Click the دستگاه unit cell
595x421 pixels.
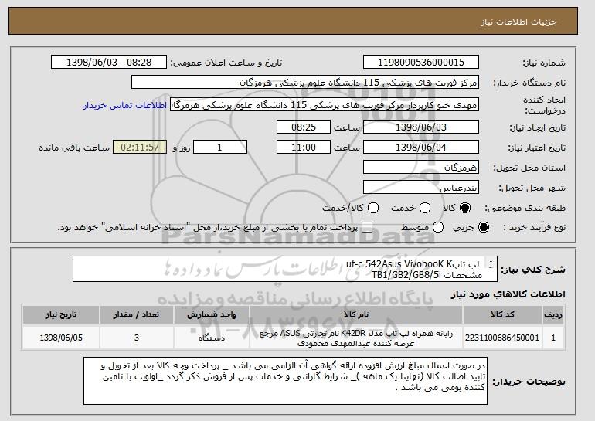[212, 338]
